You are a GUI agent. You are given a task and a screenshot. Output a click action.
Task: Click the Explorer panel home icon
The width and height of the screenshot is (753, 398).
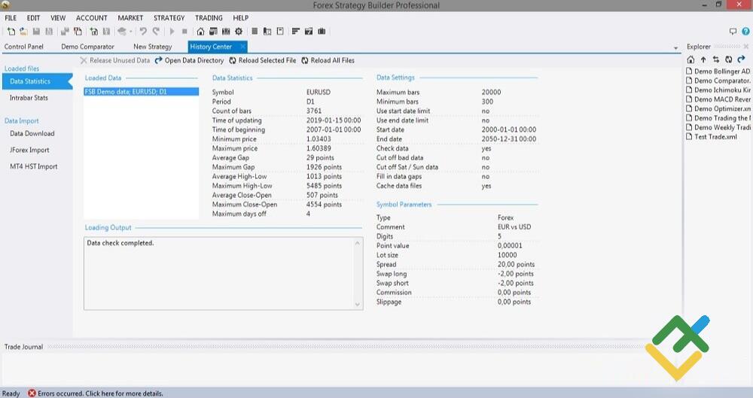691,59
